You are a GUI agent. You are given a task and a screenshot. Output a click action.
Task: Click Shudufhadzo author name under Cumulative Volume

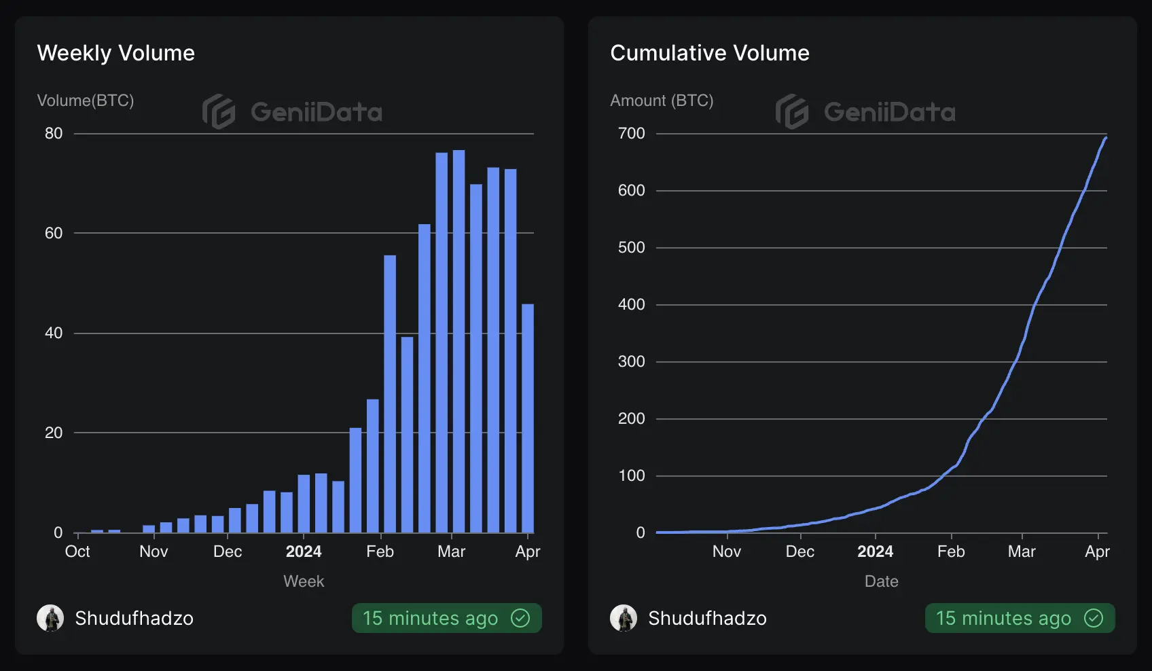707,618
